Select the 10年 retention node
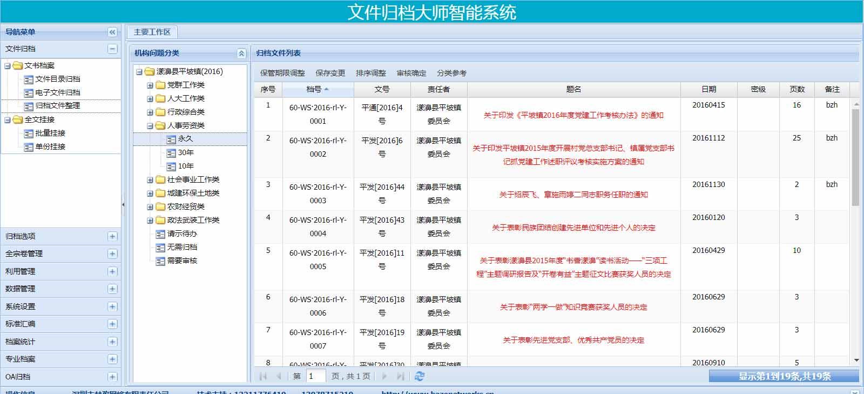 click(x=185, y=166)
